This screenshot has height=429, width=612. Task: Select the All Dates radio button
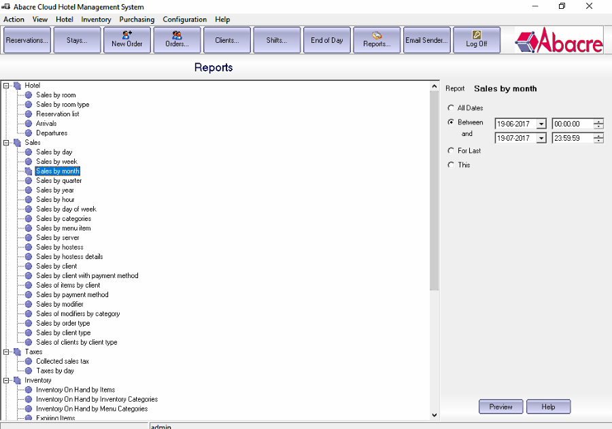[x=452, y=107]
